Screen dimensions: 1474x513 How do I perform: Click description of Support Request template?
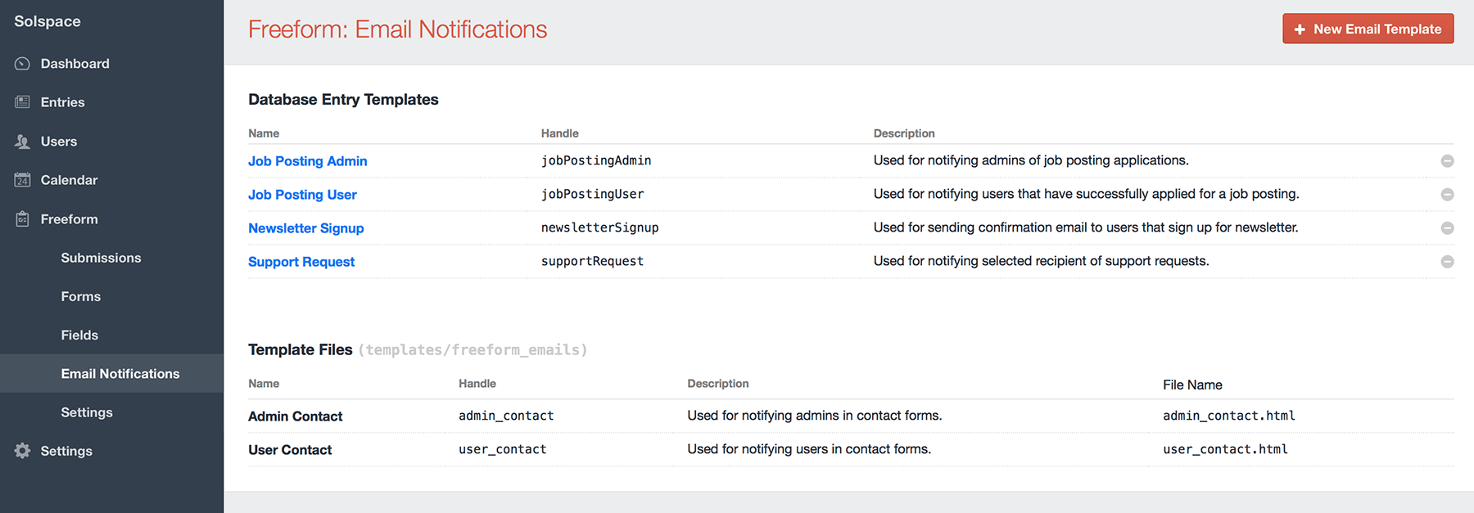tap(1041, 261)
